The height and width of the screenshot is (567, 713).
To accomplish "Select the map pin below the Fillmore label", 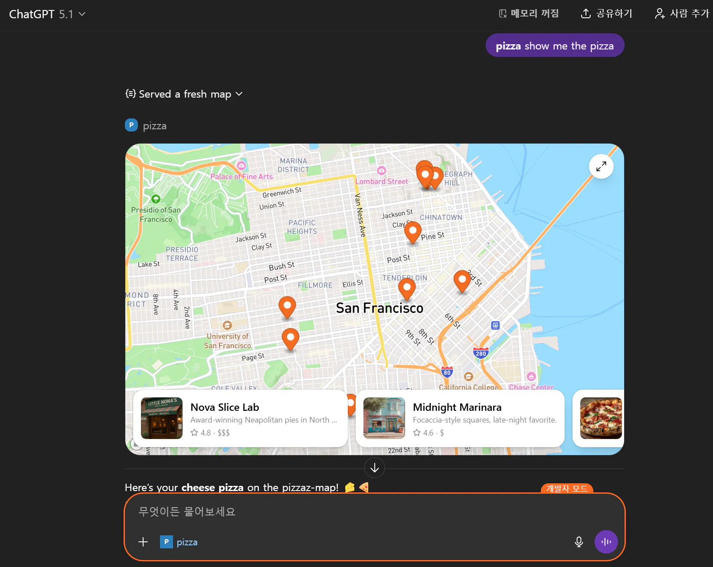I will point(287,307).
